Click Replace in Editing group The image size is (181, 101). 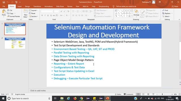(166, 13)
